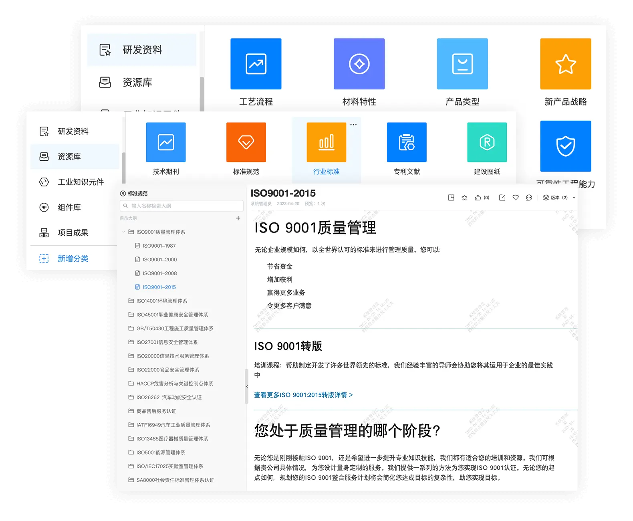Open the 查看更多ISO 9001:2015转版详情 link

pos(303,395)
